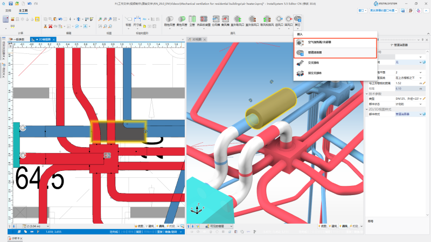Insert a 送风口 supply air outlet
This screenshot has width=431, height=242.
click(x=279, y=21)
